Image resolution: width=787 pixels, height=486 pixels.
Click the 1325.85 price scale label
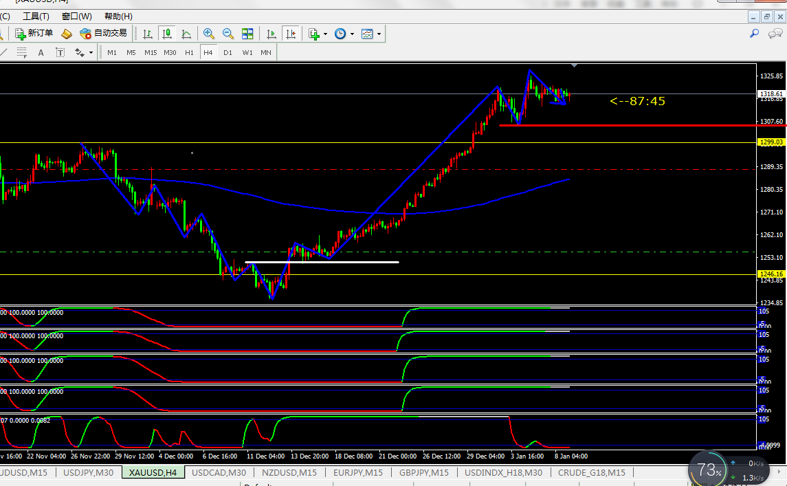(x=771, y=76)
